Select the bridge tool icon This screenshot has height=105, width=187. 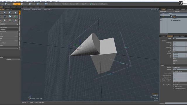[10, 20]
